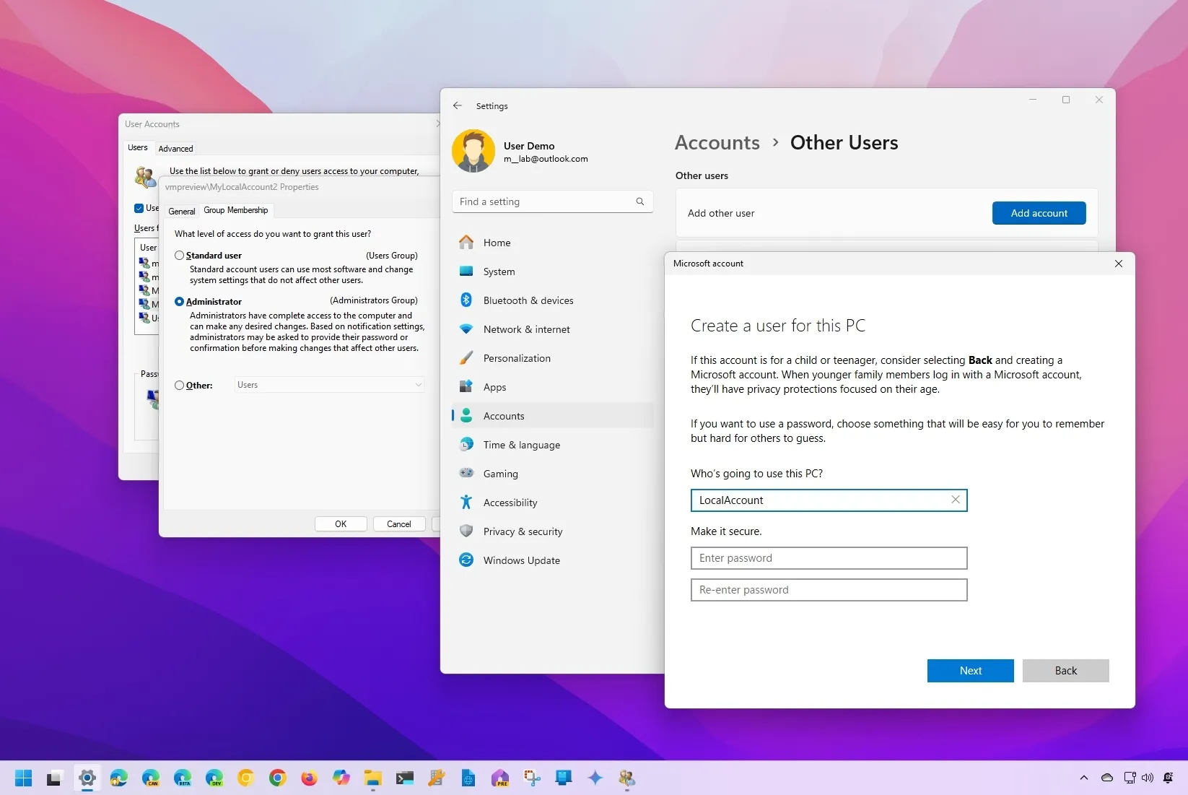Open Windows Terminal from the taskbar
The height and width of the screenshot is (795, 1188).
404,778
